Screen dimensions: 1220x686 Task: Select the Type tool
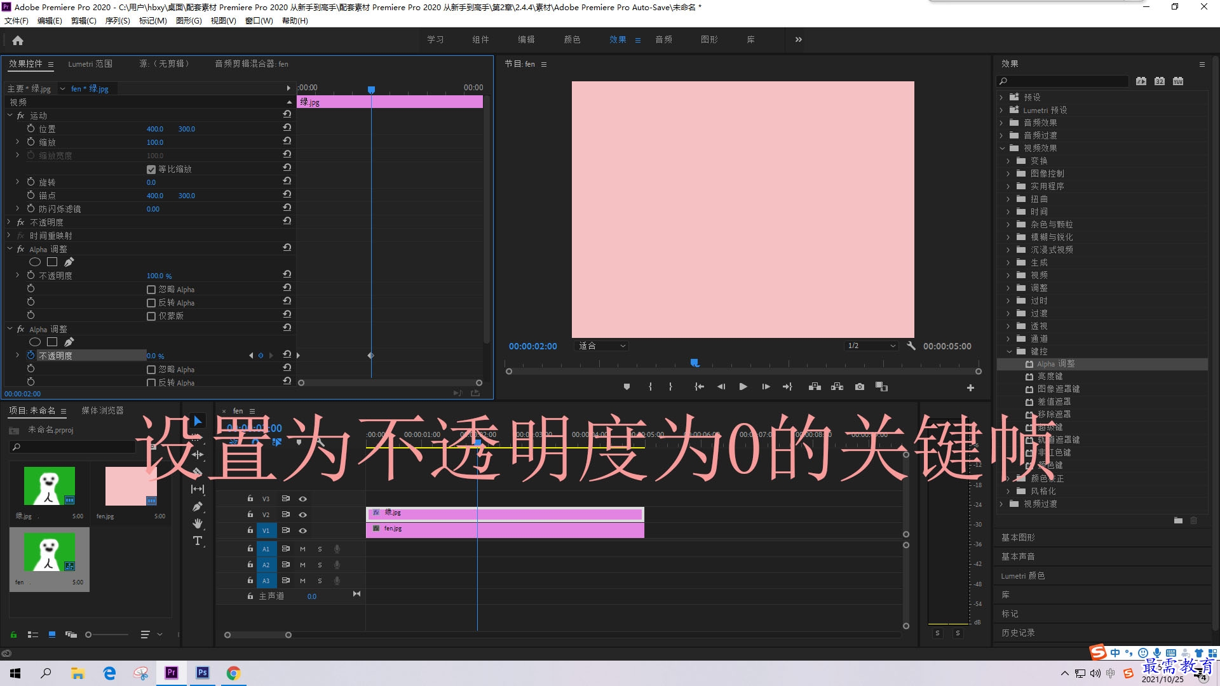point(198,541)
